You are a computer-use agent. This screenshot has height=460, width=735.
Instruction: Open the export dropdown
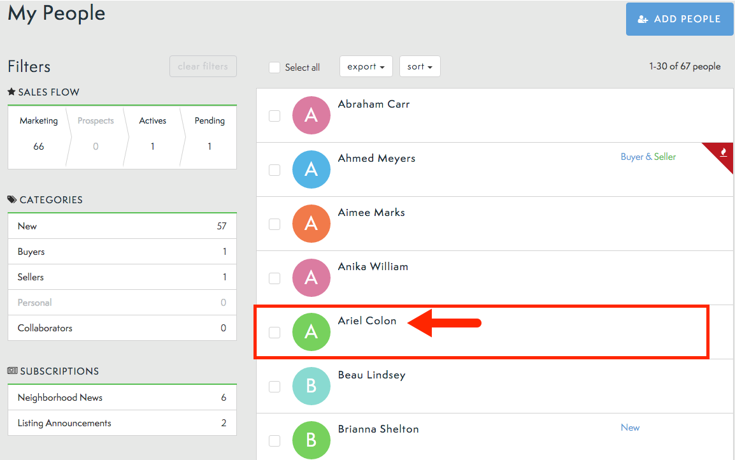pos(366,67)
